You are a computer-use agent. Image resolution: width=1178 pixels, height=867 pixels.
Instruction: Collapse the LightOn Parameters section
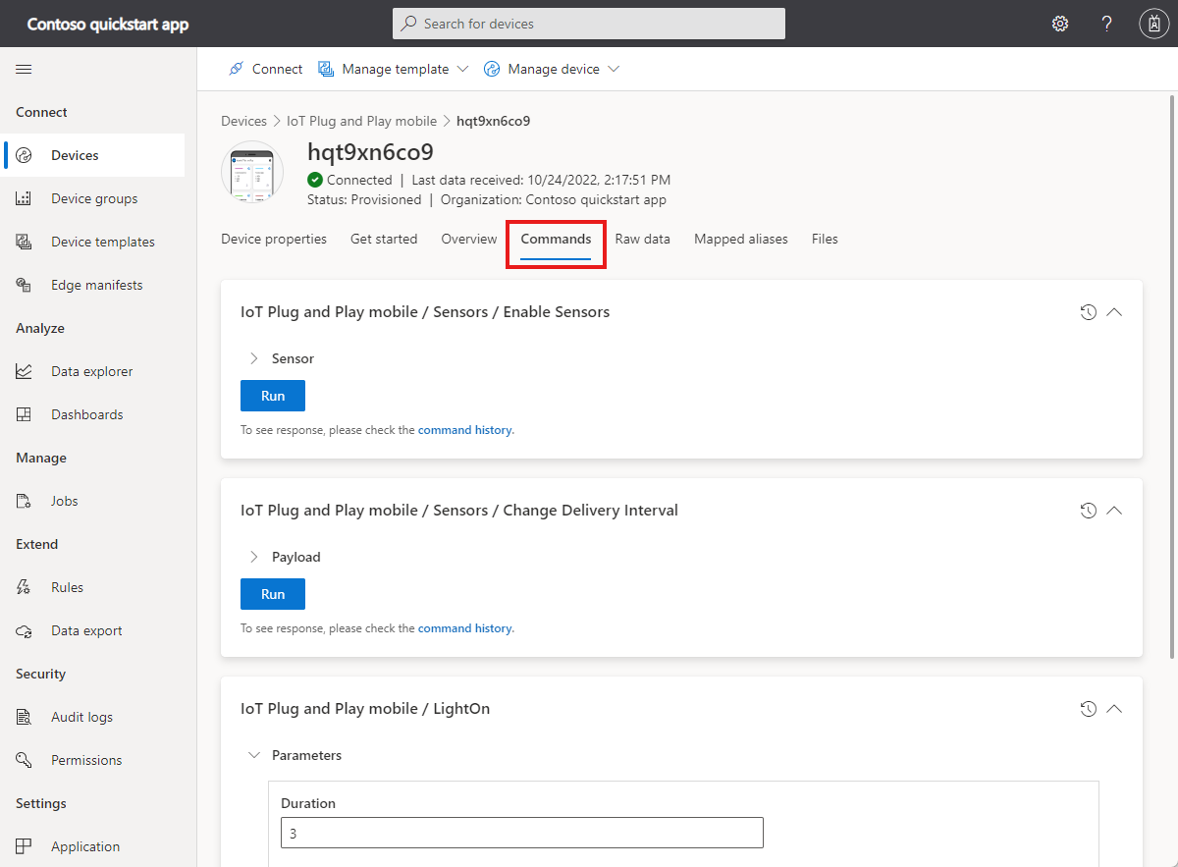coord(255,755)
